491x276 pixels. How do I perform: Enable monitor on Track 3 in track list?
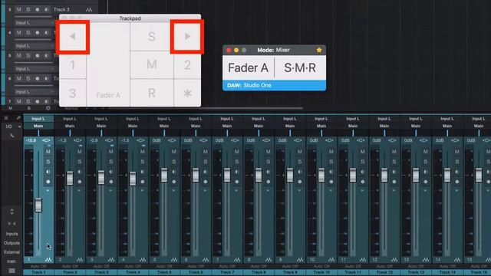(46, 10)
